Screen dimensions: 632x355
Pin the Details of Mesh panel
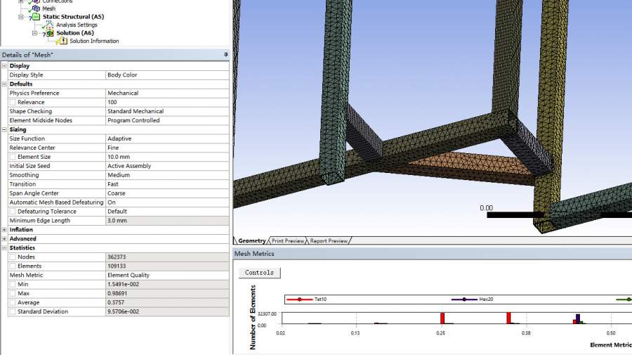225,54
